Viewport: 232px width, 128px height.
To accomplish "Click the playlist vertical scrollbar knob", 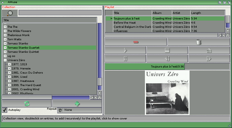I will pyautogui.click(x=228, y=19).
